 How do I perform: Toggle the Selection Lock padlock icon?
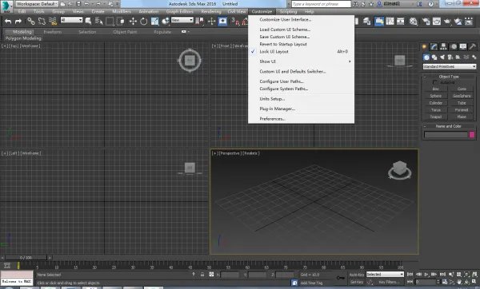[202, 275]
